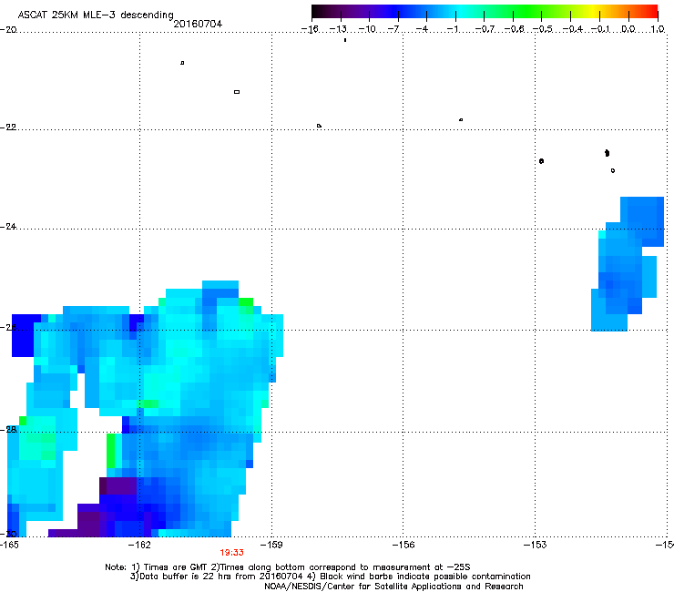Click the -13 color scale label

pyautogui.click(x=338, y=29)
